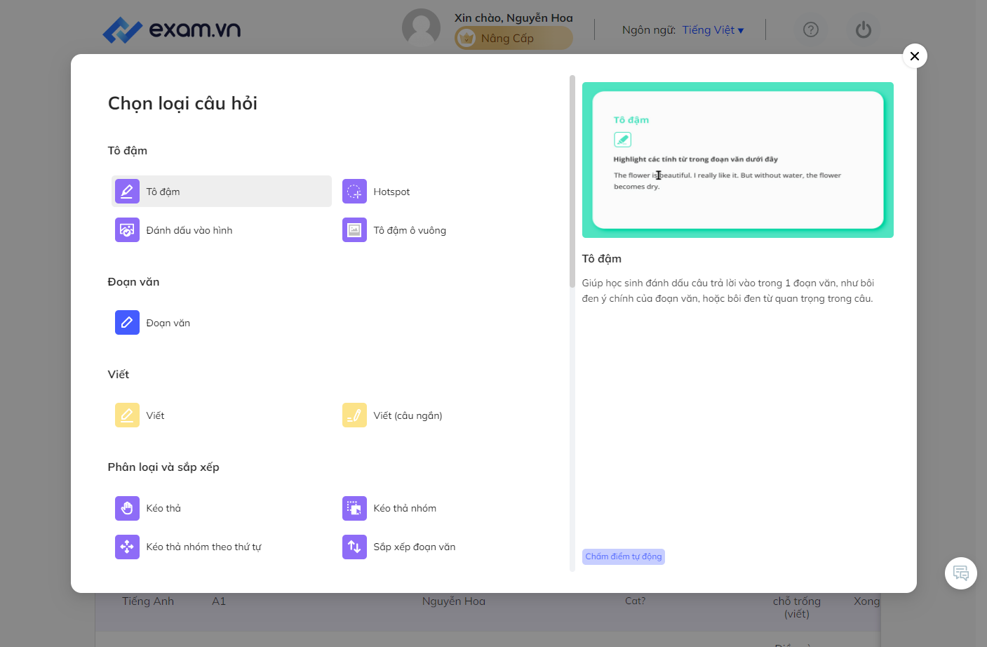Viewport: 987px width, 647px height.
Task: Click the Đoạn văn option label
Action: point(168,323)
